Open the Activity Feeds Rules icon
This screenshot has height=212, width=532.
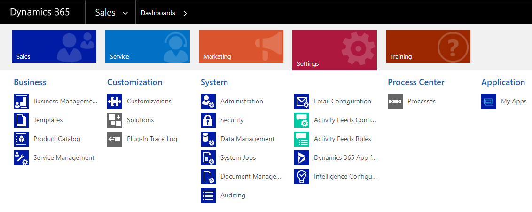(x=302, y=139)
